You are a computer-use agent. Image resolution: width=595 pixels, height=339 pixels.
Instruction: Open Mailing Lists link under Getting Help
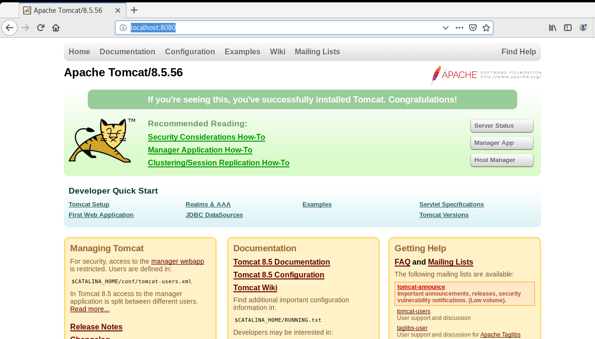[x=450, y=262]
